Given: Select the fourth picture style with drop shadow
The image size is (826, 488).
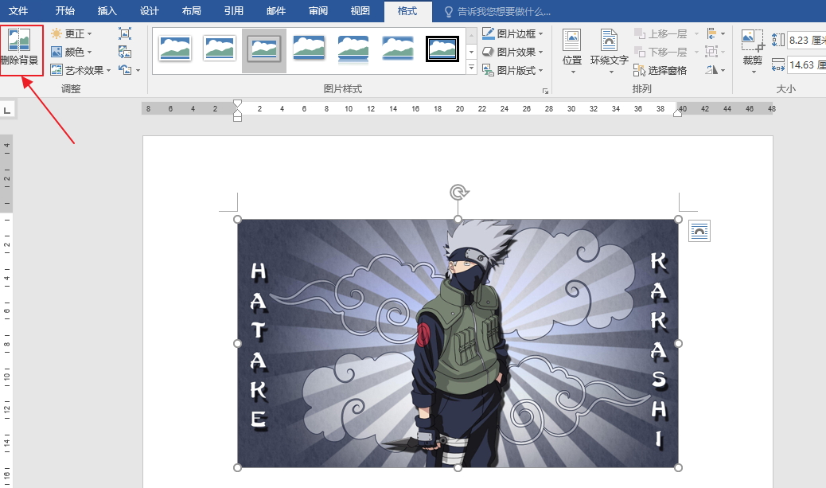Looking at the screenshot, I should coord(309,49).
